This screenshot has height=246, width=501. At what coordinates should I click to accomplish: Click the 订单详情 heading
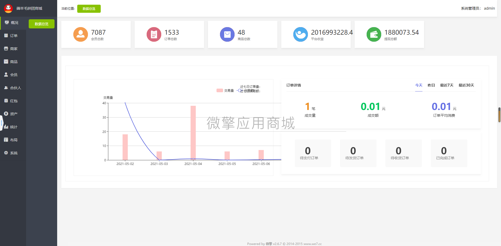point(294,85)
